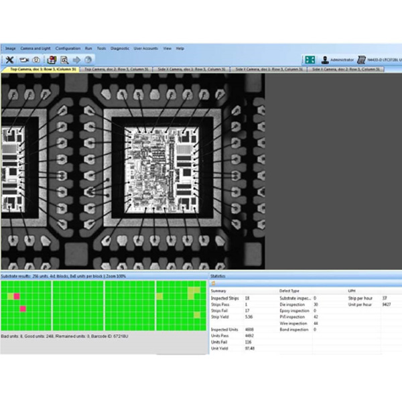This screenshot has width=402, height=402.
Task: Click the upper pink failed unit cell
Action: point(17,296)
